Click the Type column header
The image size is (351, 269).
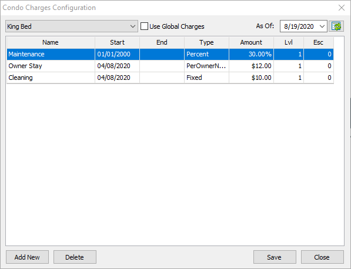[x=206, y=42]
